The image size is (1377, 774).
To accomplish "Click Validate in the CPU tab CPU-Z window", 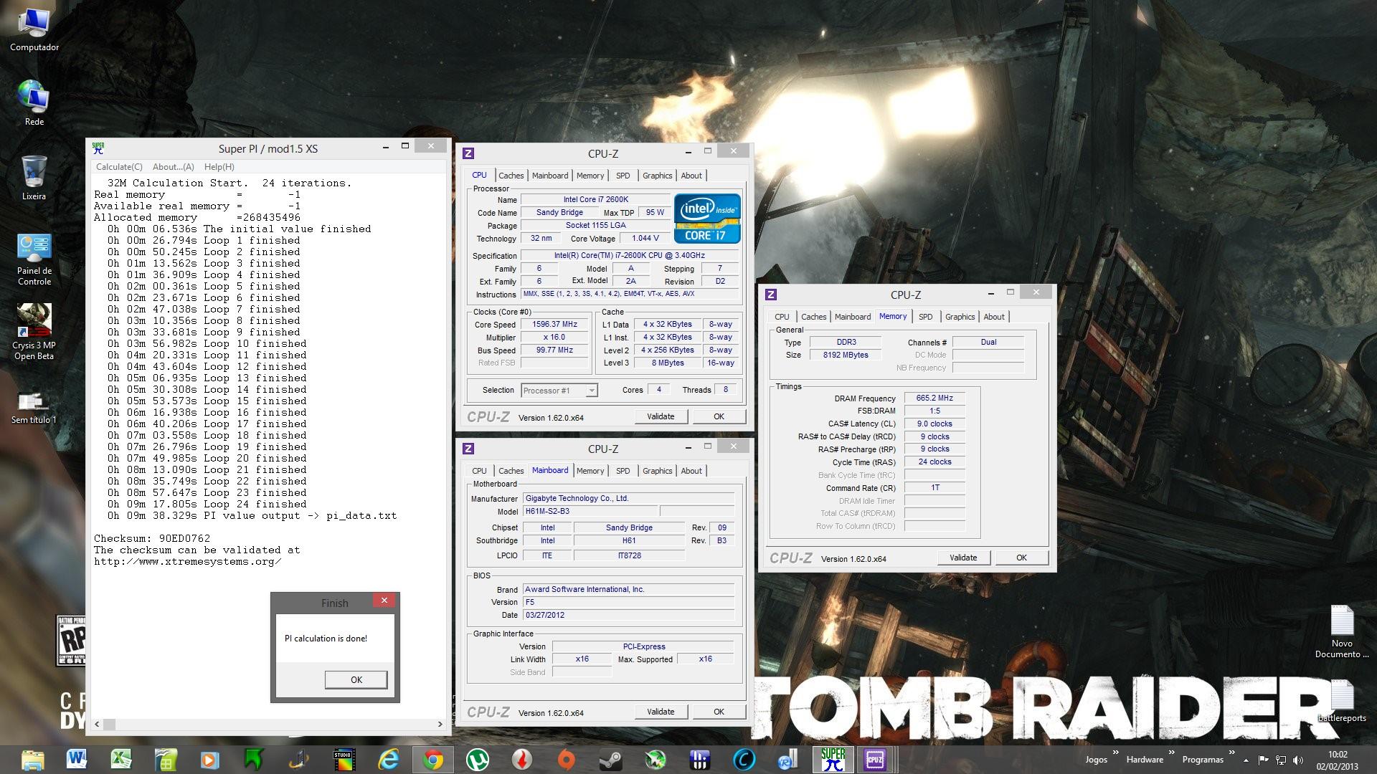I will point(661,416).
